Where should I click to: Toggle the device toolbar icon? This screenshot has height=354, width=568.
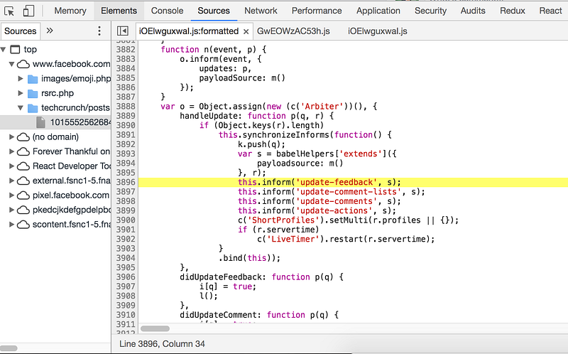(28, 11)
